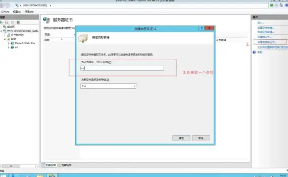The height and width of the screenshot is (177, 288).
Task: Click the application pools gear icon
Action: point(8,35)
